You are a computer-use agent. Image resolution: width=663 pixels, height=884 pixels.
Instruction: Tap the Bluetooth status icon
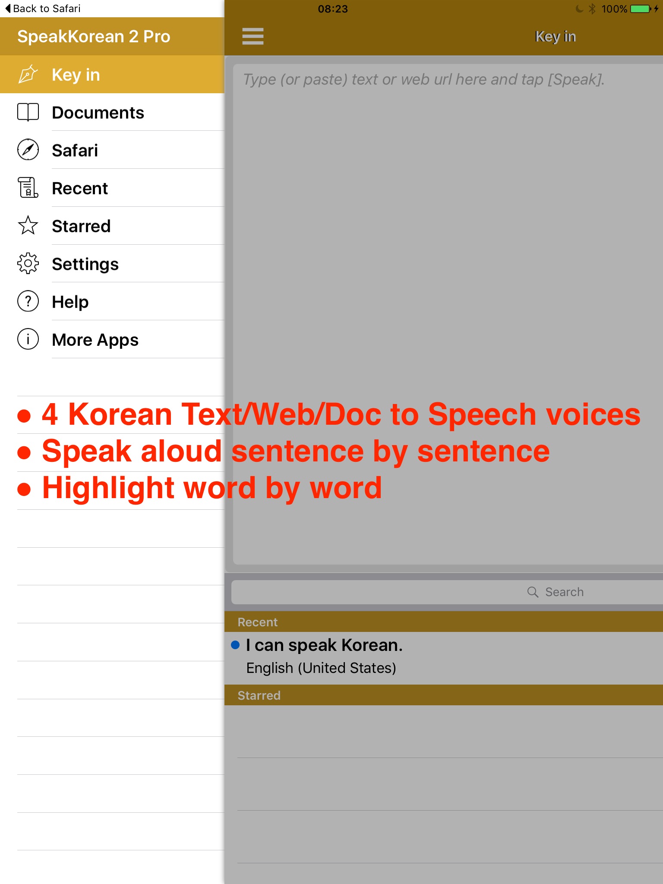point(592,9)
